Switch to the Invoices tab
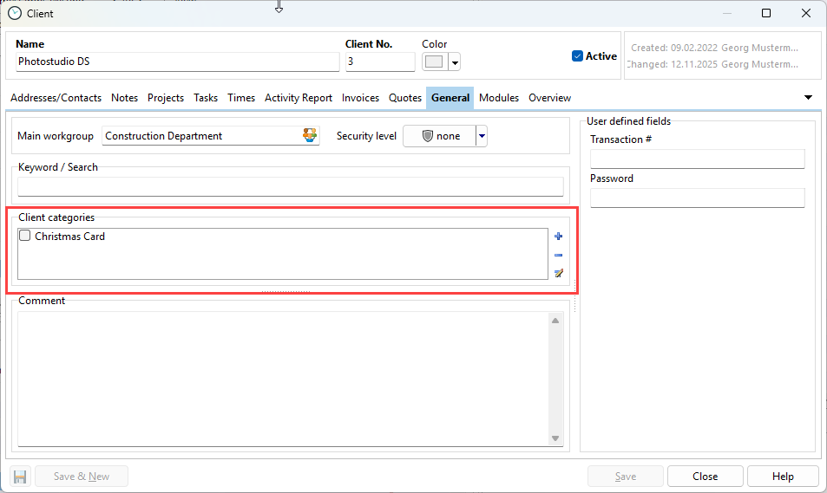 click(360, 98)
